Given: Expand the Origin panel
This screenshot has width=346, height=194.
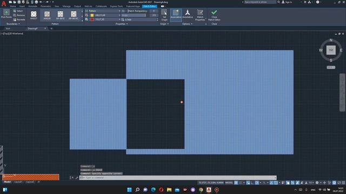Looking at the screenshot, I should [164, 24].
